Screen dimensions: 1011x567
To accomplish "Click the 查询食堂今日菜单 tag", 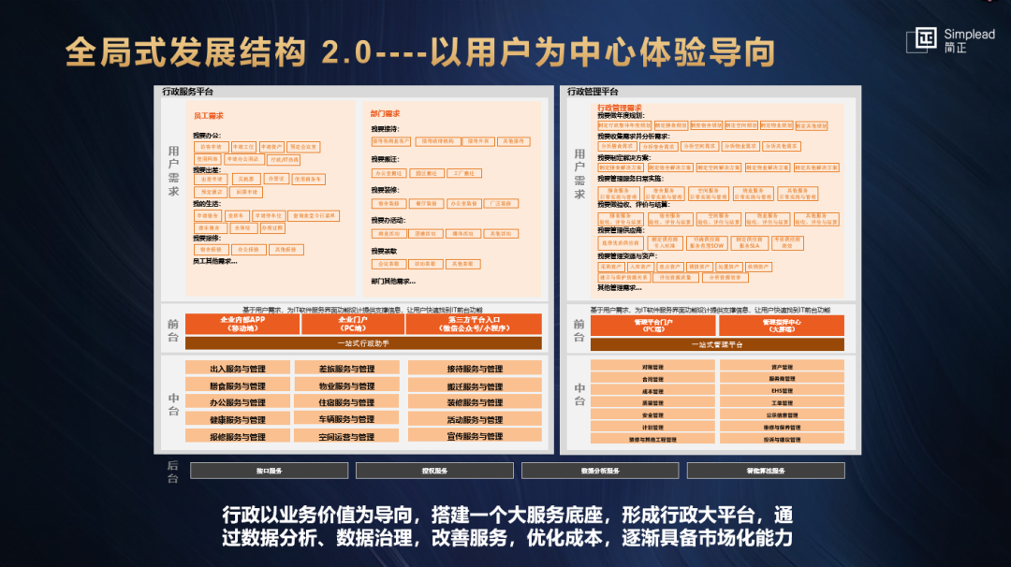I will (314, 216).
